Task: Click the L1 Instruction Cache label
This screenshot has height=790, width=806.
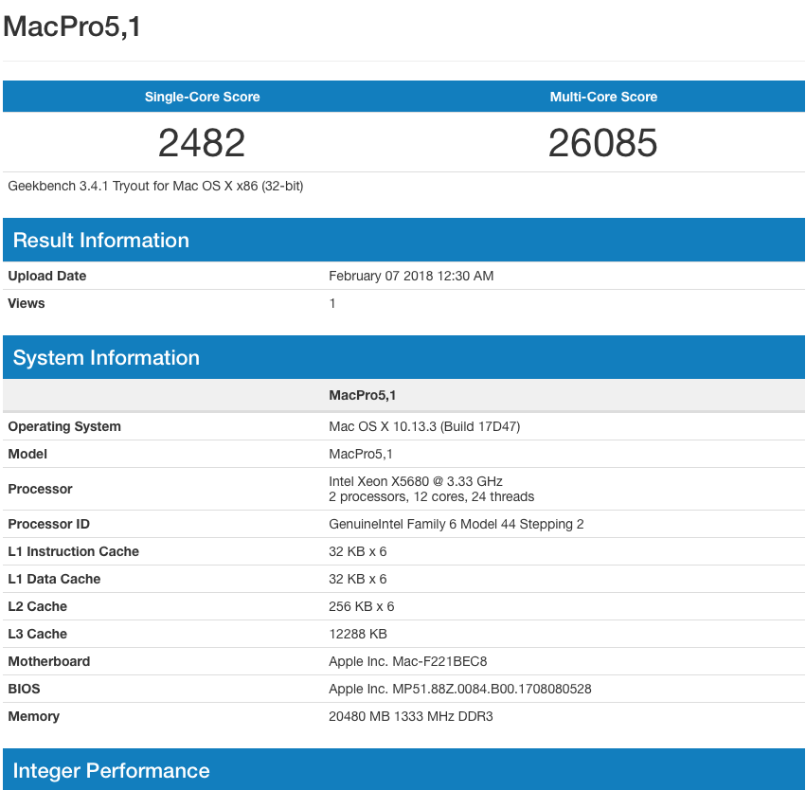Action: click(x=74, y=551)
